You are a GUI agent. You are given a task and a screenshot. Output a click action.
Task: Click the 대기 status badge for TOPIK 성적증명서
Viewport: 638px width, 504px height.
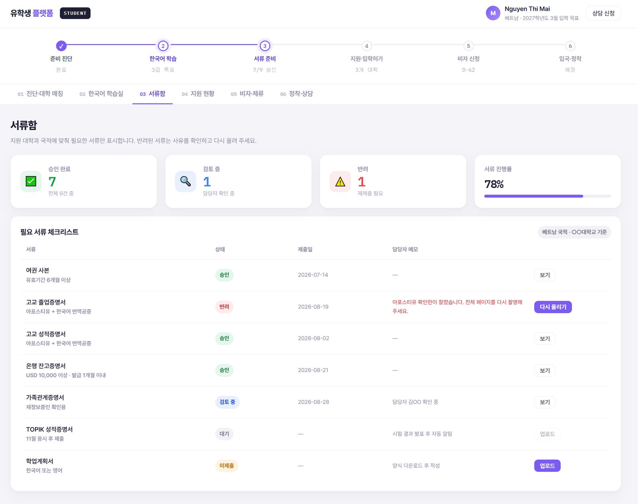click(224, 434)
